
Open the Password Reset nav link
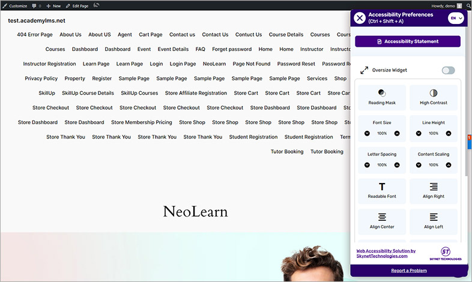pos(296,64)
